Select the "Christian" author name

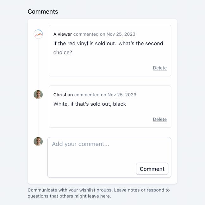[63, 95]
